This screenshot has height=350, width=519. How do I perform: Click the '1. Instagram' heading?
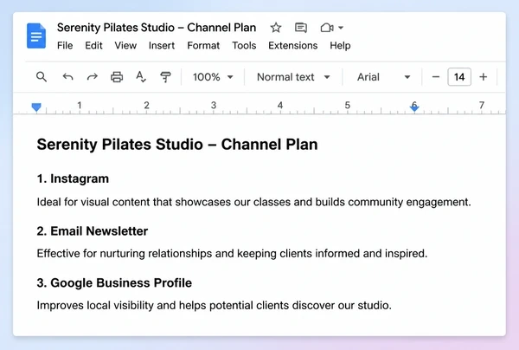point(73,178)
